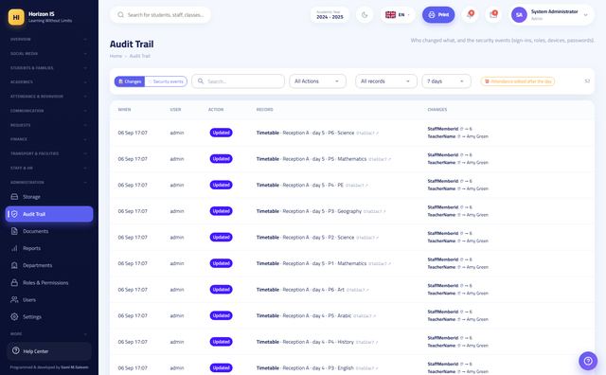Click the magnifier icon in the audit search box
The image size is (606, 375).
201,81
